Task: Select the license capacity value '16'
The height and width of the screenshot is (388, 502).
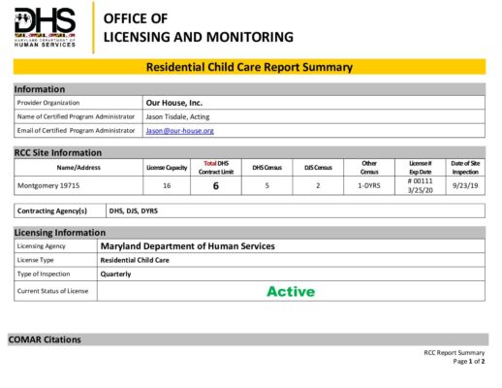Action: 167,185
